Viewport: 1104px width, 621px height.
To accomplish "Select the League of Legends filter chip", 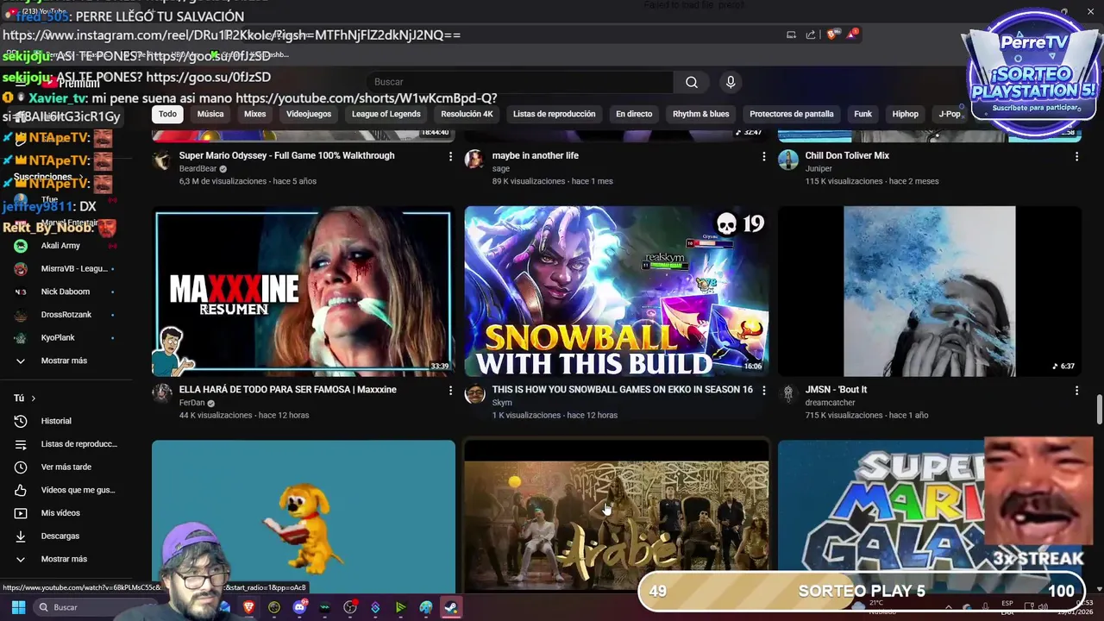I will coord(386,114).
